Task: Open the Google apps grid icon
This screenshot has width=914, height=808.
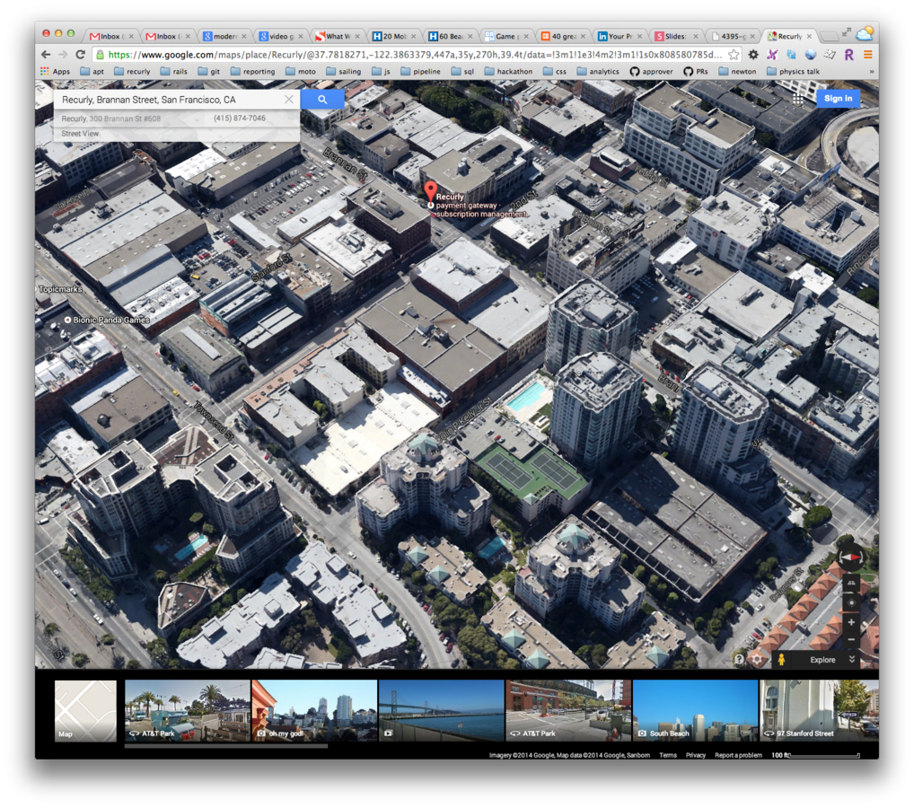Action: pos(798,99)
